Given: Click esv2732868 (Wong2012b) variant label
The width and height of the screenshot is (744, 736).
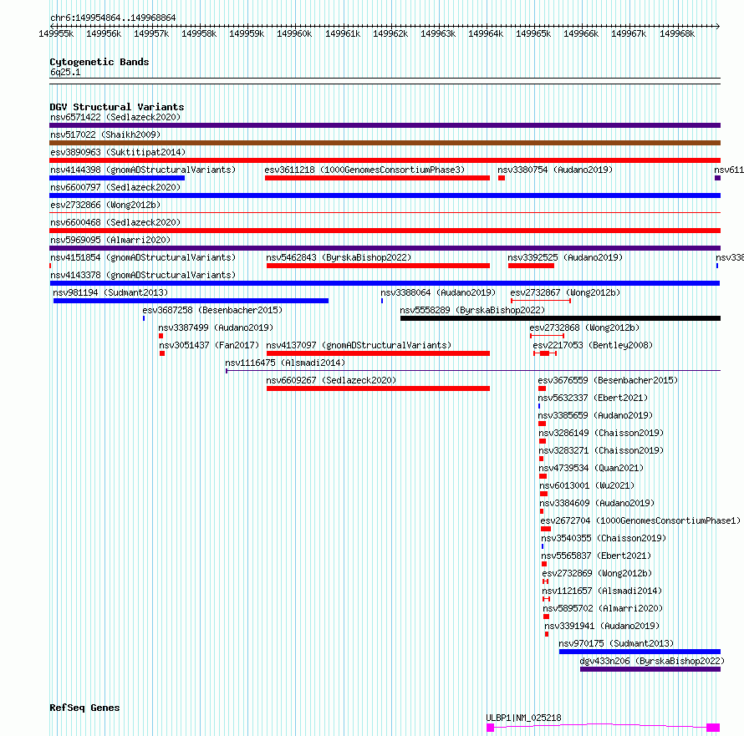Looking at the screenshot, I should (584, 327).
